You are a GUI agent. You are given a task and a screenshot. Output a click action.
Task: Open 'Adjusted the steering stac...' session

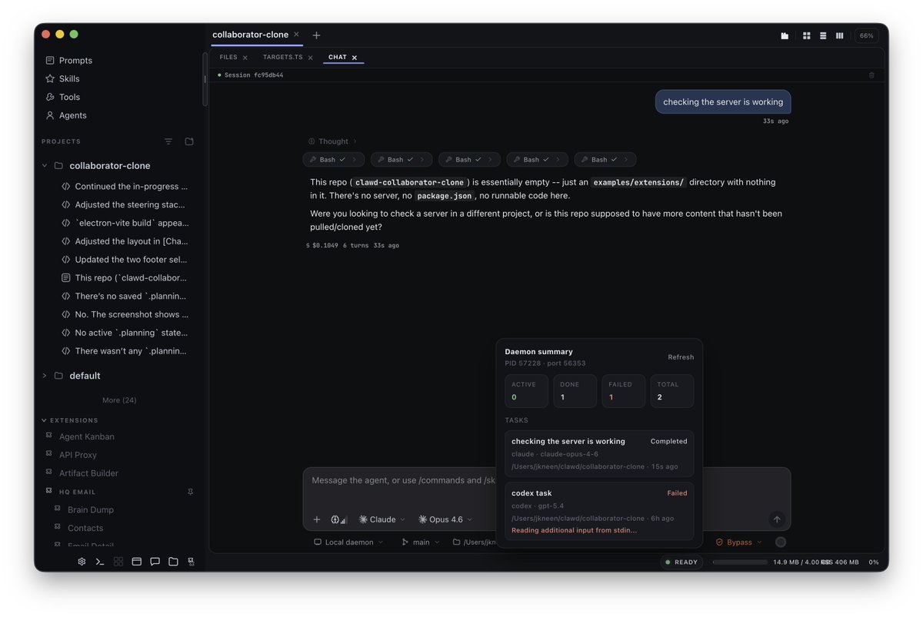tap(124, 204)
